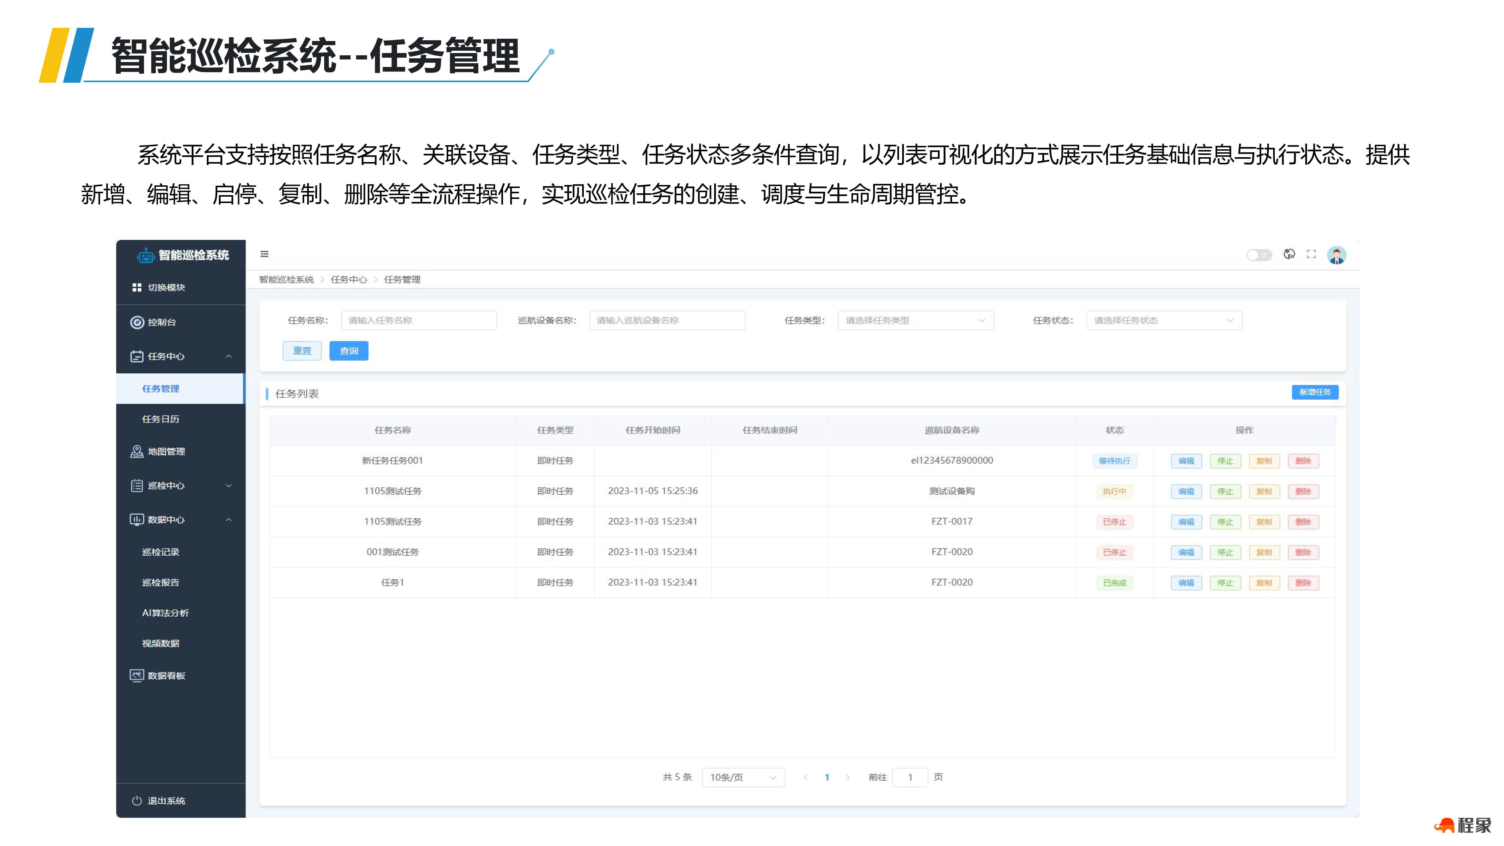The width and height of the screenshot is (1504, 846).
Task: Click the 任务名称 column header
Action: click(392, 430)
